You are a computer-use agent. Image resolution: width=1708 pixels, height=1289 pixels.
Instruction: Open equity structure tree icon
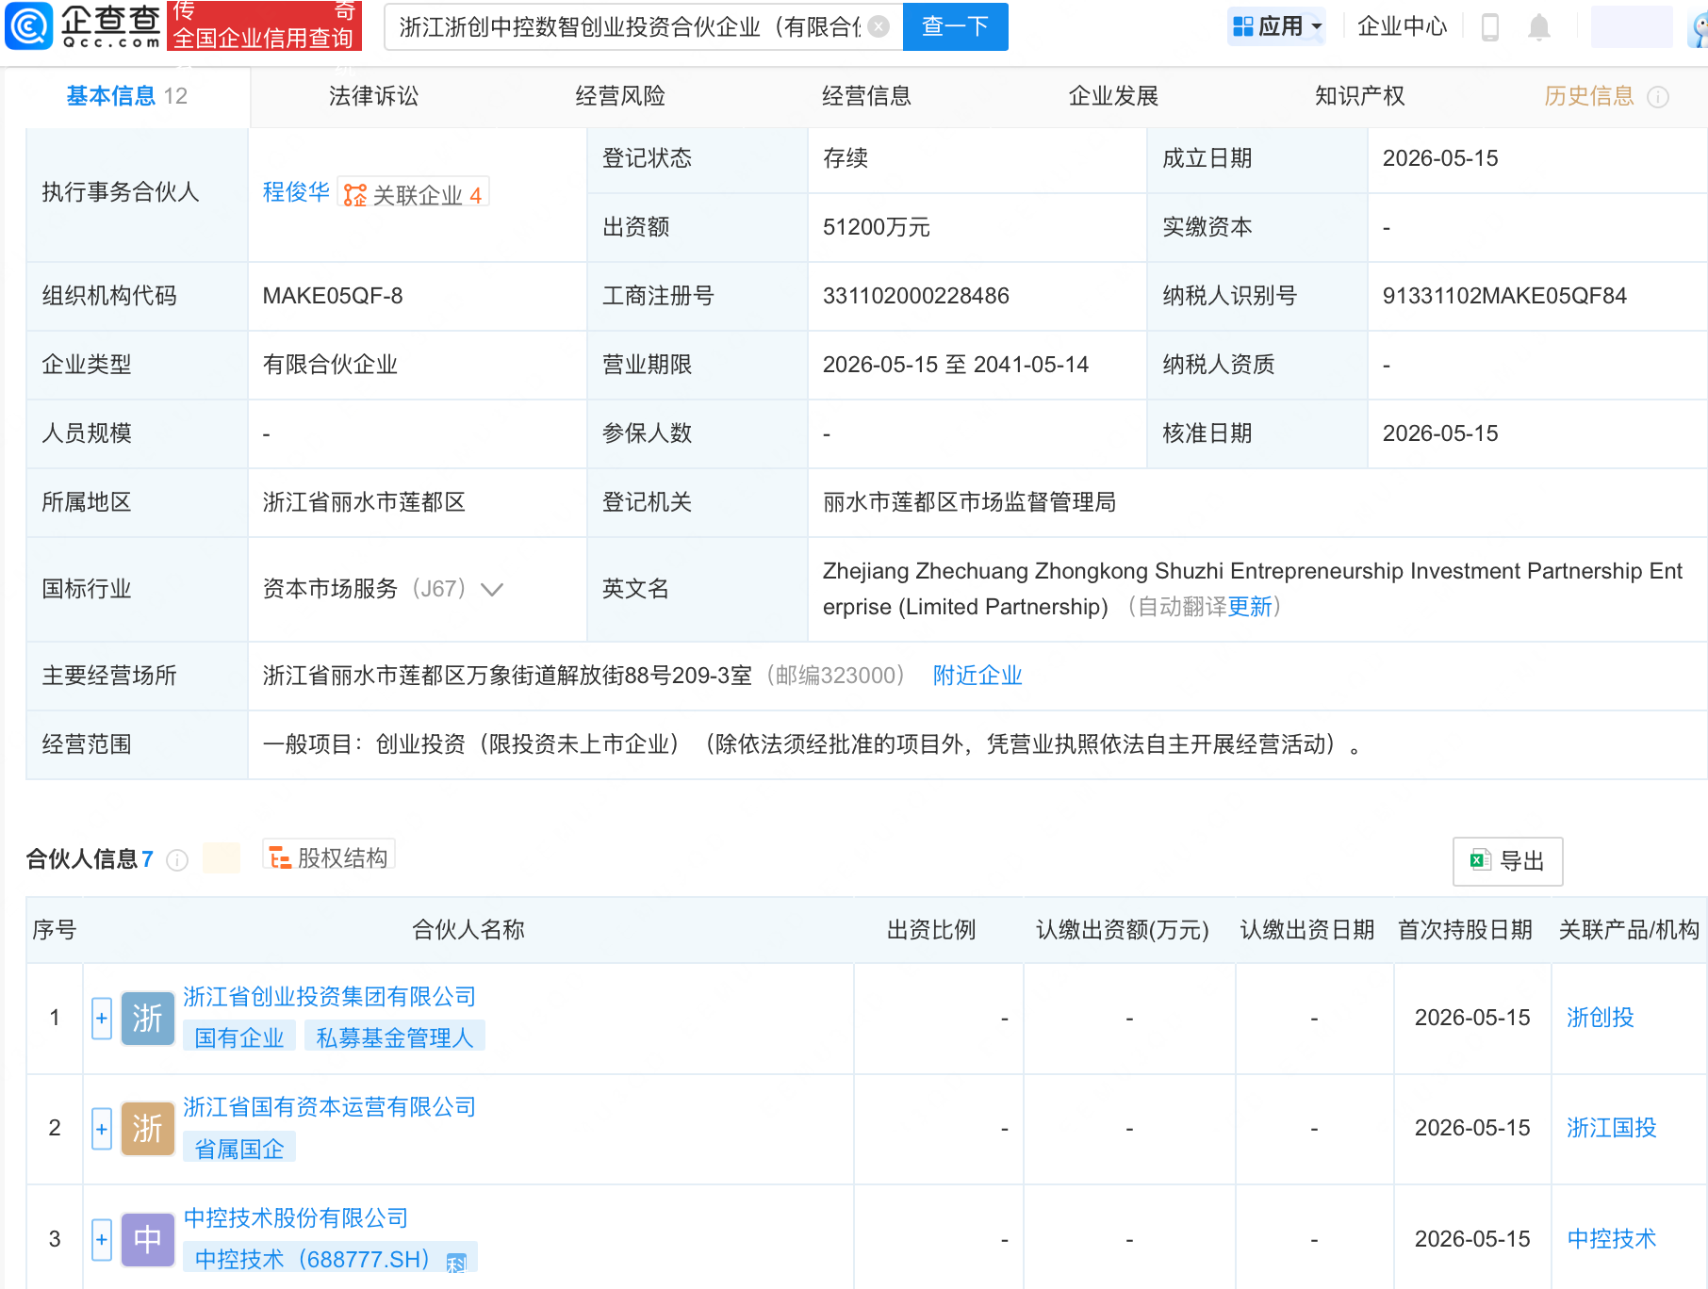pos(280,857)
